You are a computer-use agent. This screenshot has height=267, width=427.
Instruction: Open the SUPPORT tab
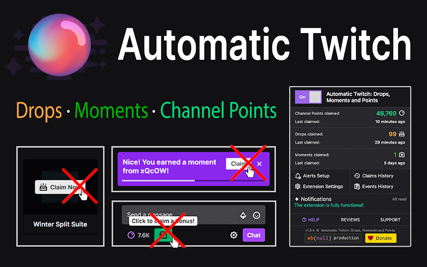[390, 219]
